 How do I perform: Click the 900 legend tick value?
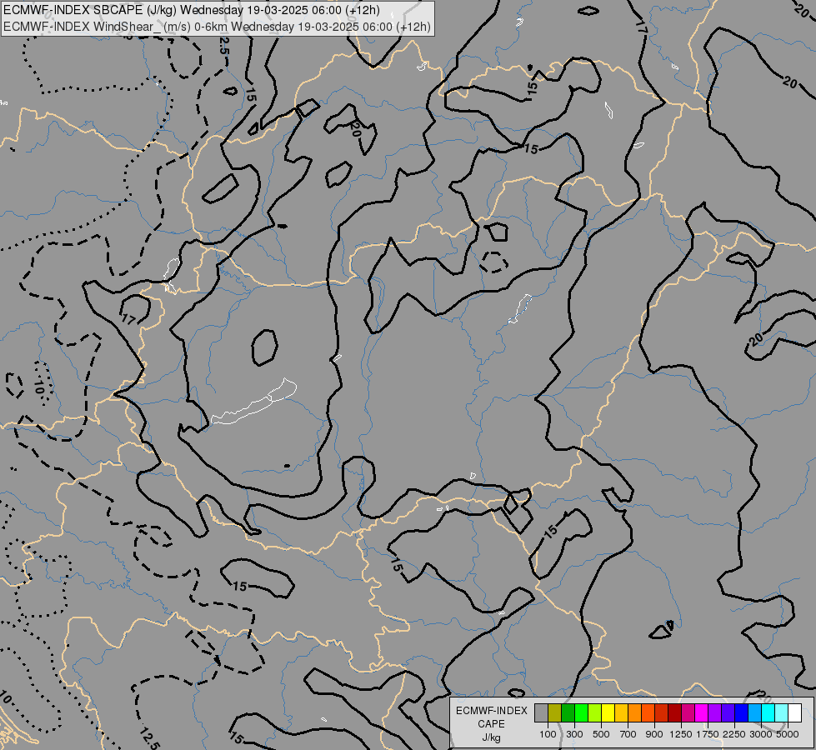click(x=654, y=734)
